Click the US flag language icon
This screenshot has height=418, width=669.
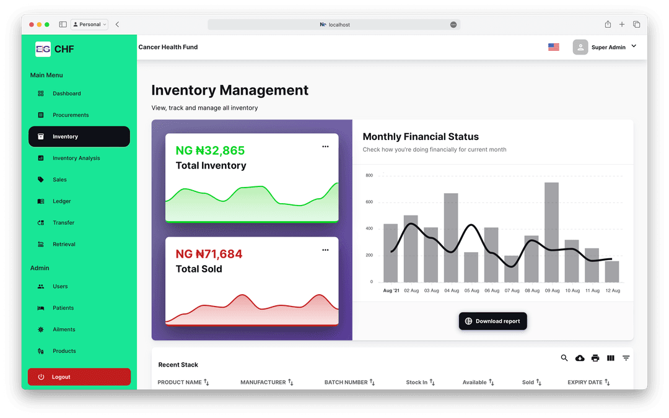[554, 47]
